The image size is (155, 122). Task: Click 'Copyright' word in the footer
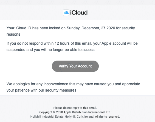[x=46, y=112]
